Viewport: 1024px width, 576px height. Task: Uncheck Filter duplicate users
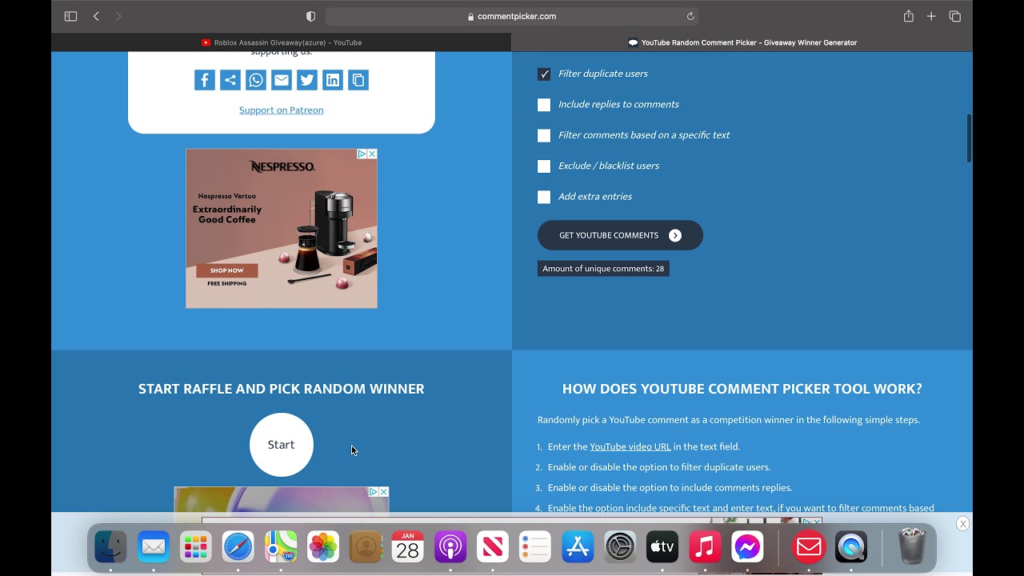click(x=544, y=74)
